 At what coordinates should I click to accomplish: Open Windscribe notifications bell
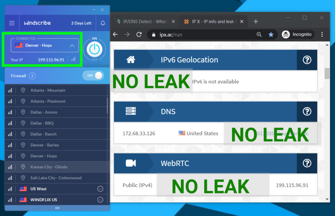(x=103, y=23)
